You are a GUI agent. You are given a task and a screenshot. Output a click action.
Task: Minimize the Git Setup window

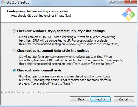point(113,2)
